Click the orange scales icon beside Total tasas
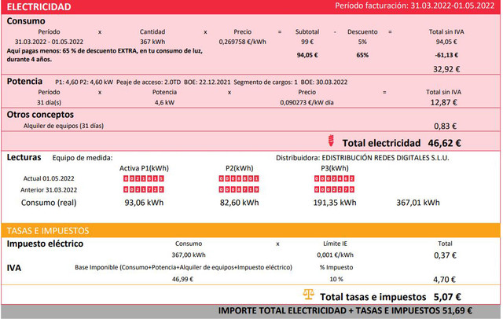This screenshot has width=503, height=319. tap(309, 295)
